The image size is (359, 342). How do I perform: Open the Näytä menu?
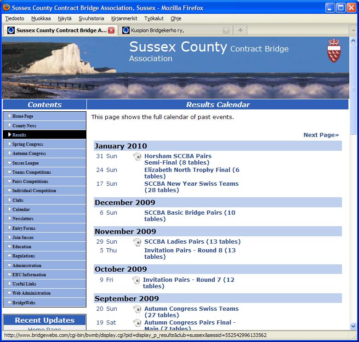point(64,18)
